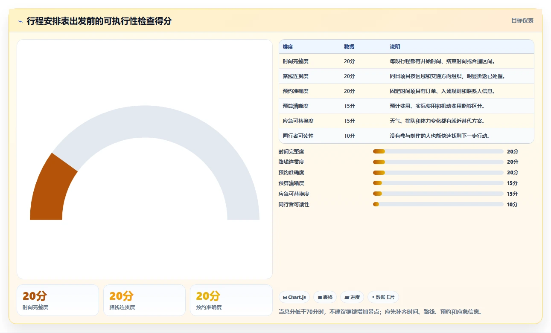Viewport: 551px width, 333px height.
Task: Click the 表格 chip
Action: [x=325, y=297]
